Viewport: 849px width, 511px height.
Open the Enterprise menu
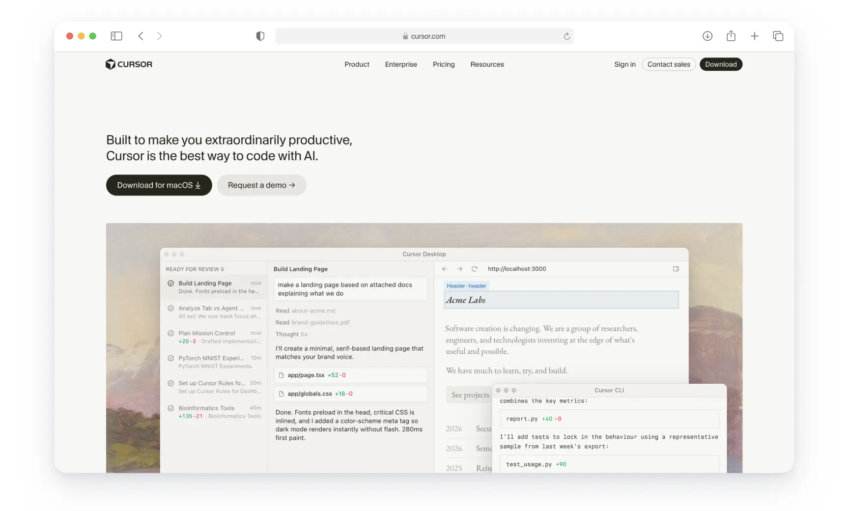coord(401,64)
